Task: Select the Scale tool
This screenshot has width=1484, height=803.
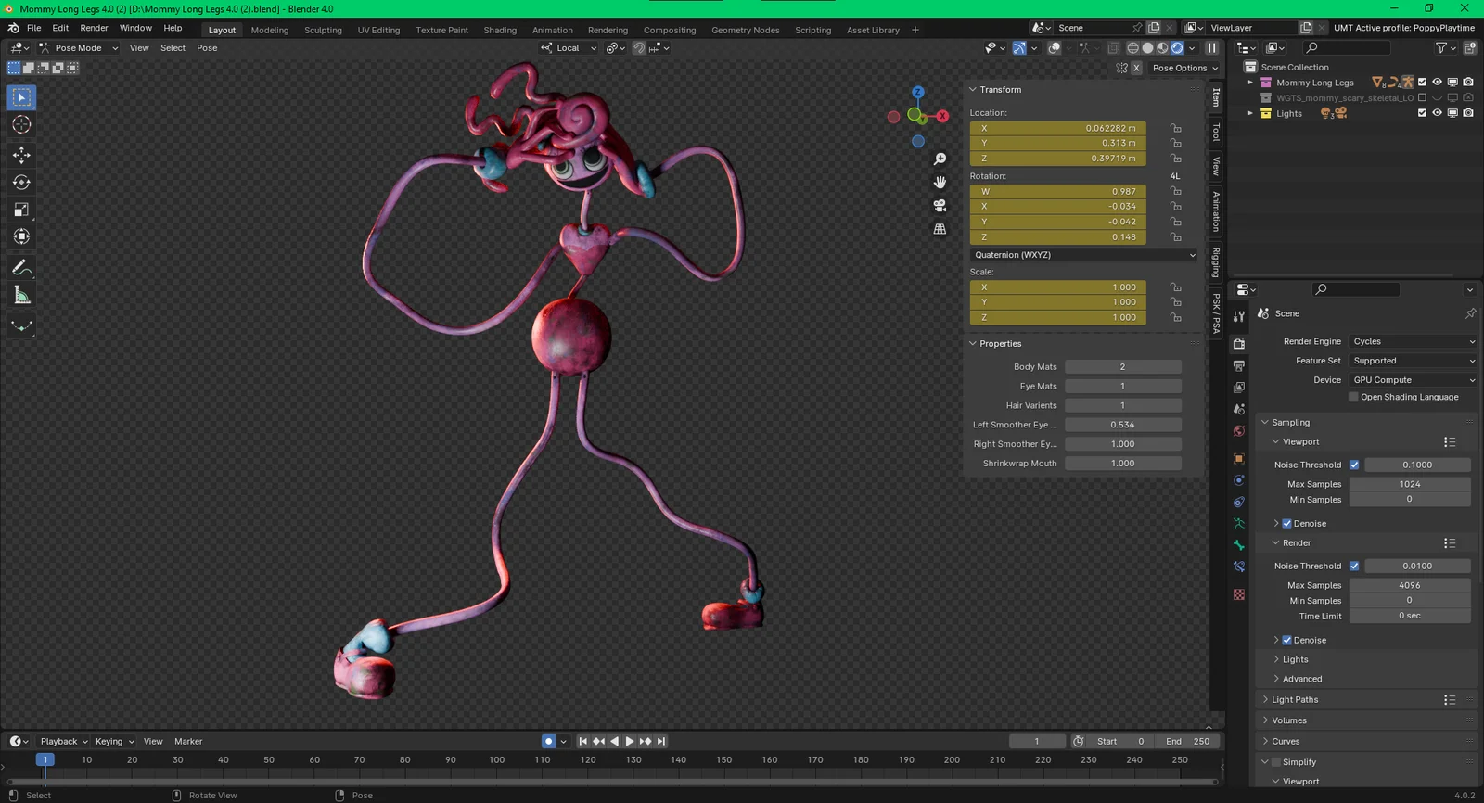Action: pos(21,210)
